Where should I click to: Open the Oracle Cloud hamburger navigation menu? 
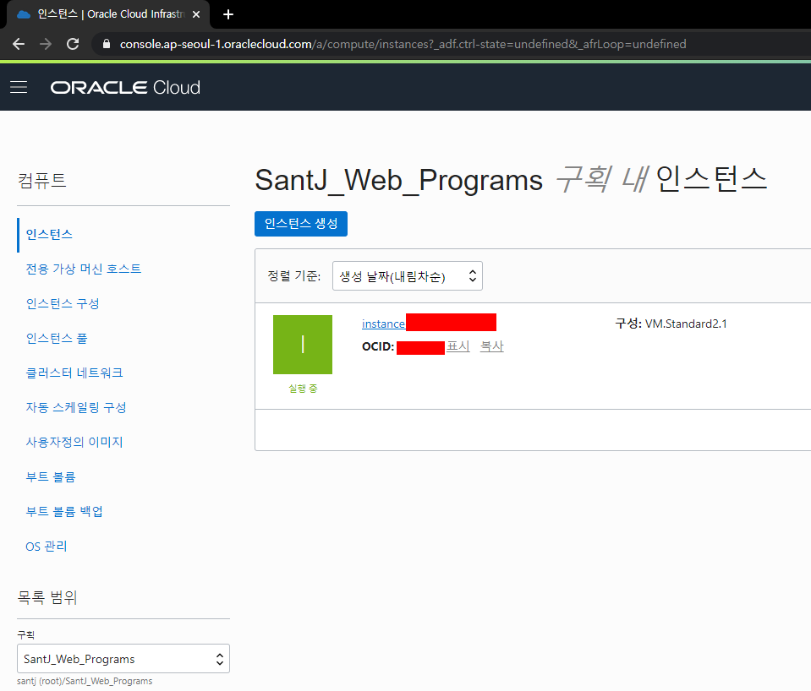pos(19,87)
